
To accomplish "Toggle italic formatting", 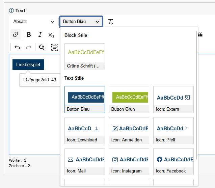I will (x=40, y=35).
